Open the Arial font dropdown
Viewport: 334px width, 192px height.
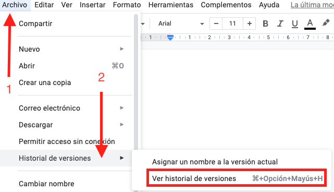point(181,23)
